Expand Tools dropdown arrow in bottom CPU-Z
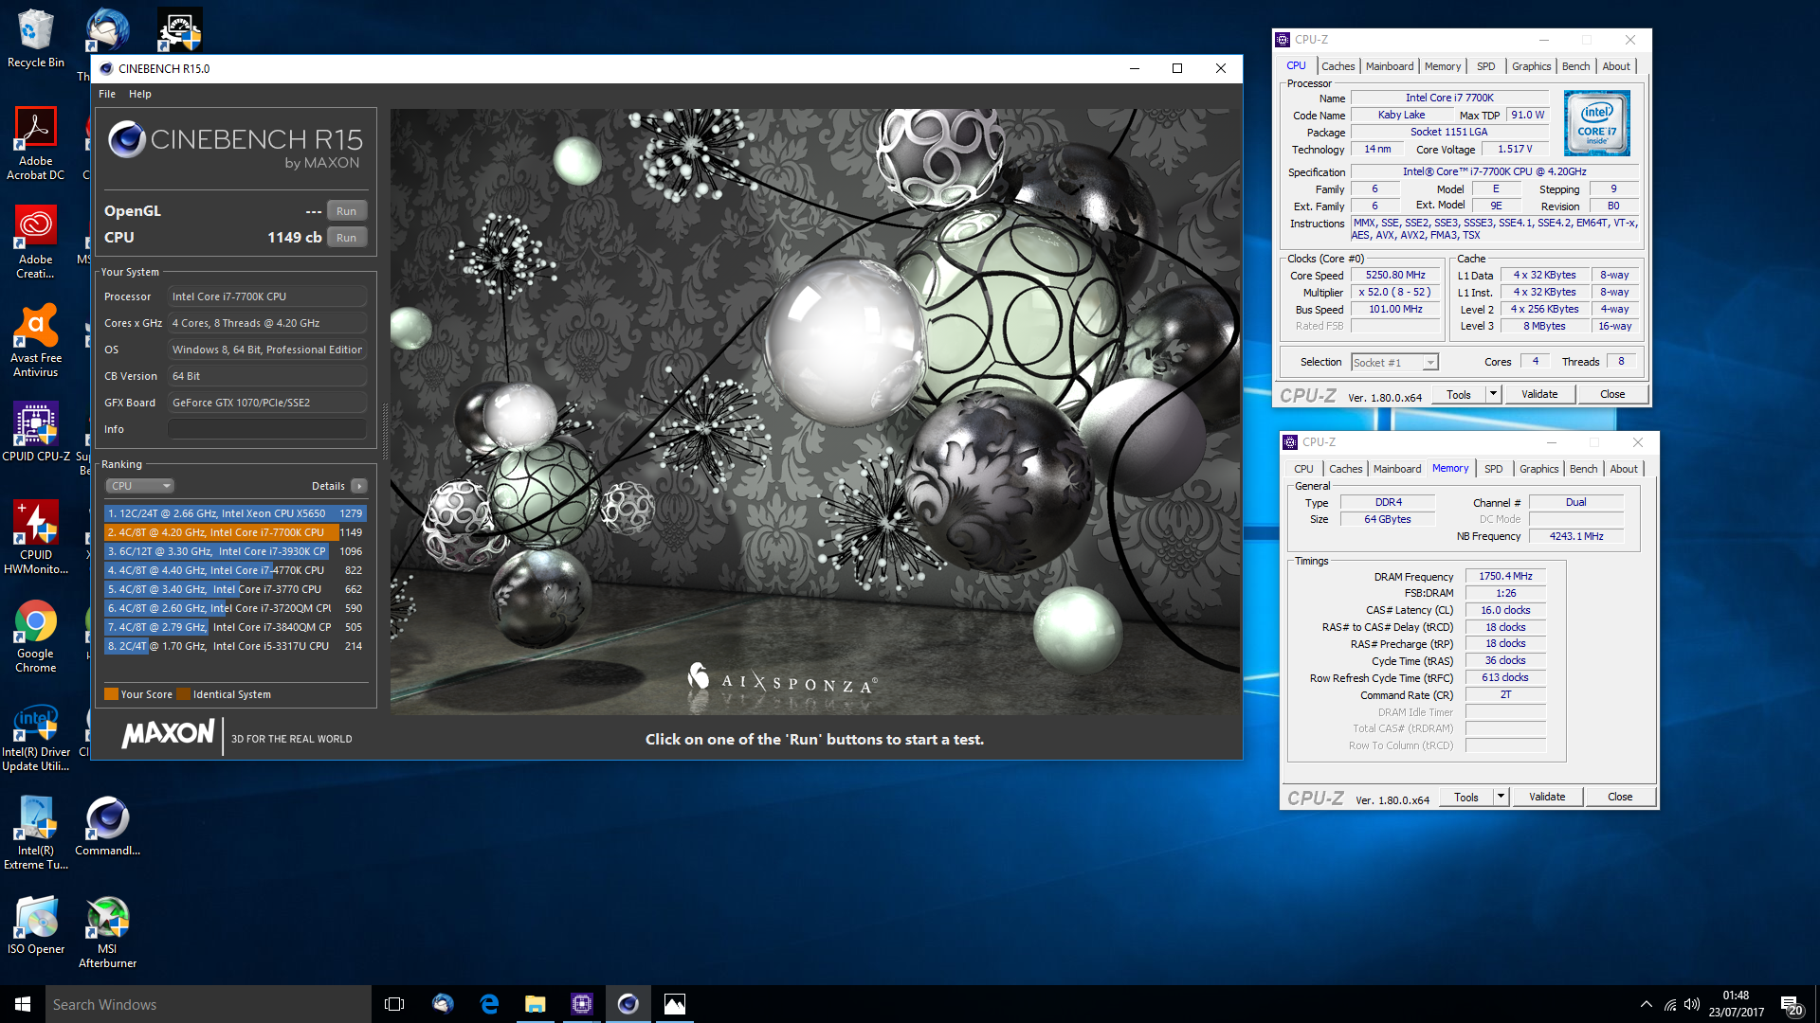 click(x=1501, y=798)
